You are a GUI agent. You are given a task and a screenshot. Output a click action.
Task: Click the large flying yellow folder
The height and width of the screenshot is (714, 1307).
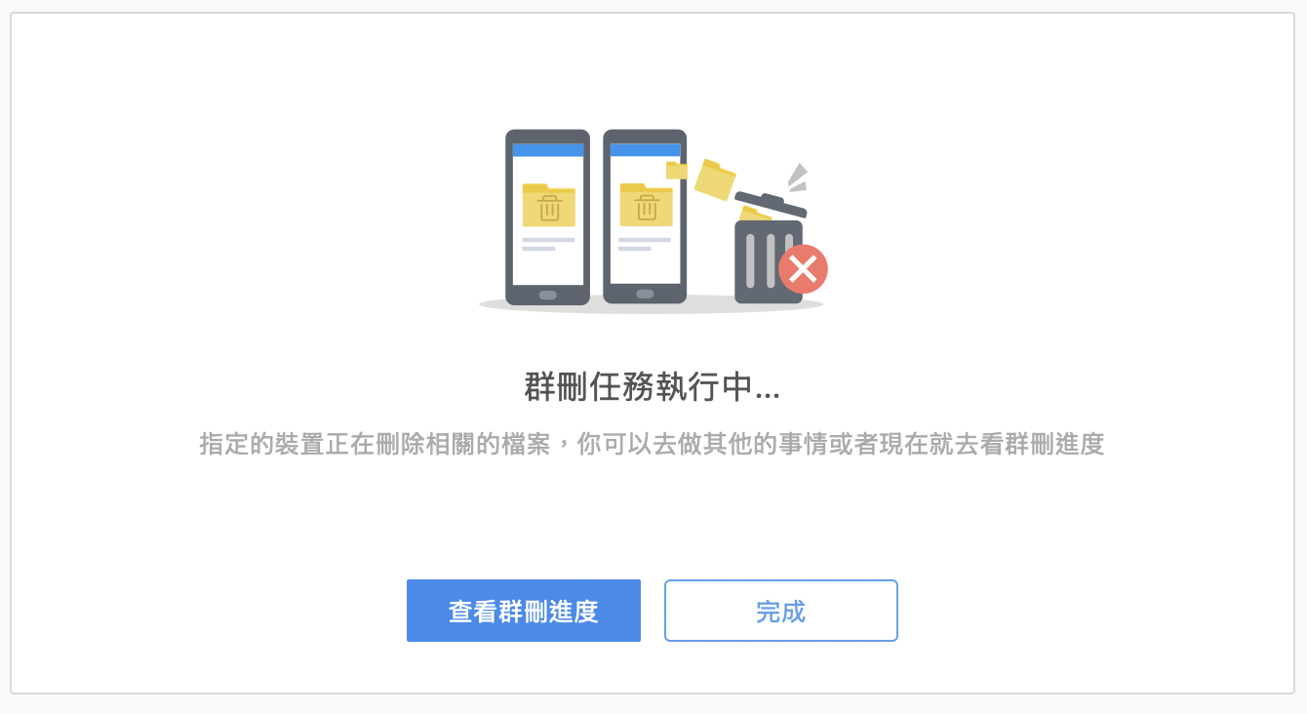click(x=715, y=179)
